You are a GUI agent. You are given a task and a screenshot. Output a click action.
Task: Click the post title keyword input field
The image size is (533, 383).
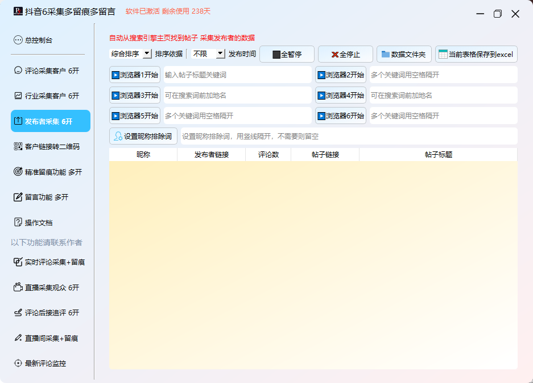coord(237,75)
